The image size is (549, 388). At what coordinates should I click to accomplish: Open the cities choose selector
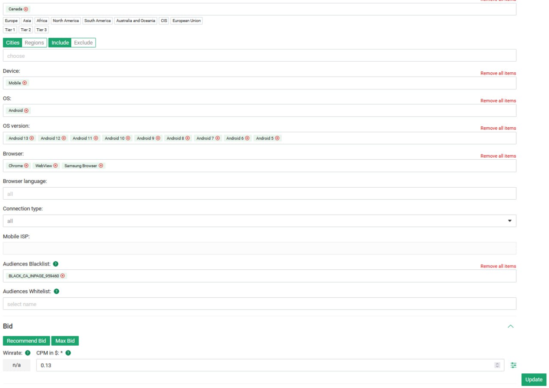[259, 56]
